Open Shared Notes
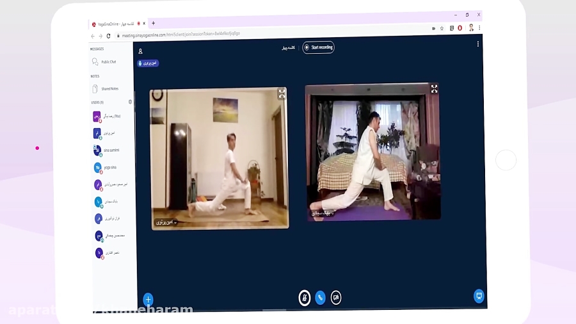The height and width of the screenshot is (324, 576). tap(106, 88)
